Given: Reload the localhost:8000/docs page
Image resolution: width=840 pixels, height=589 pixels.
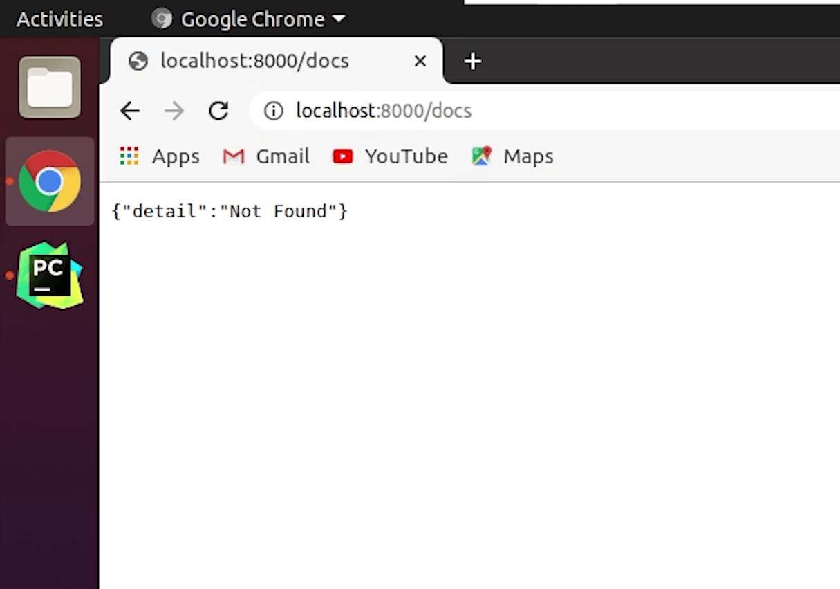Looking at the screenshot, I should 218,111.
